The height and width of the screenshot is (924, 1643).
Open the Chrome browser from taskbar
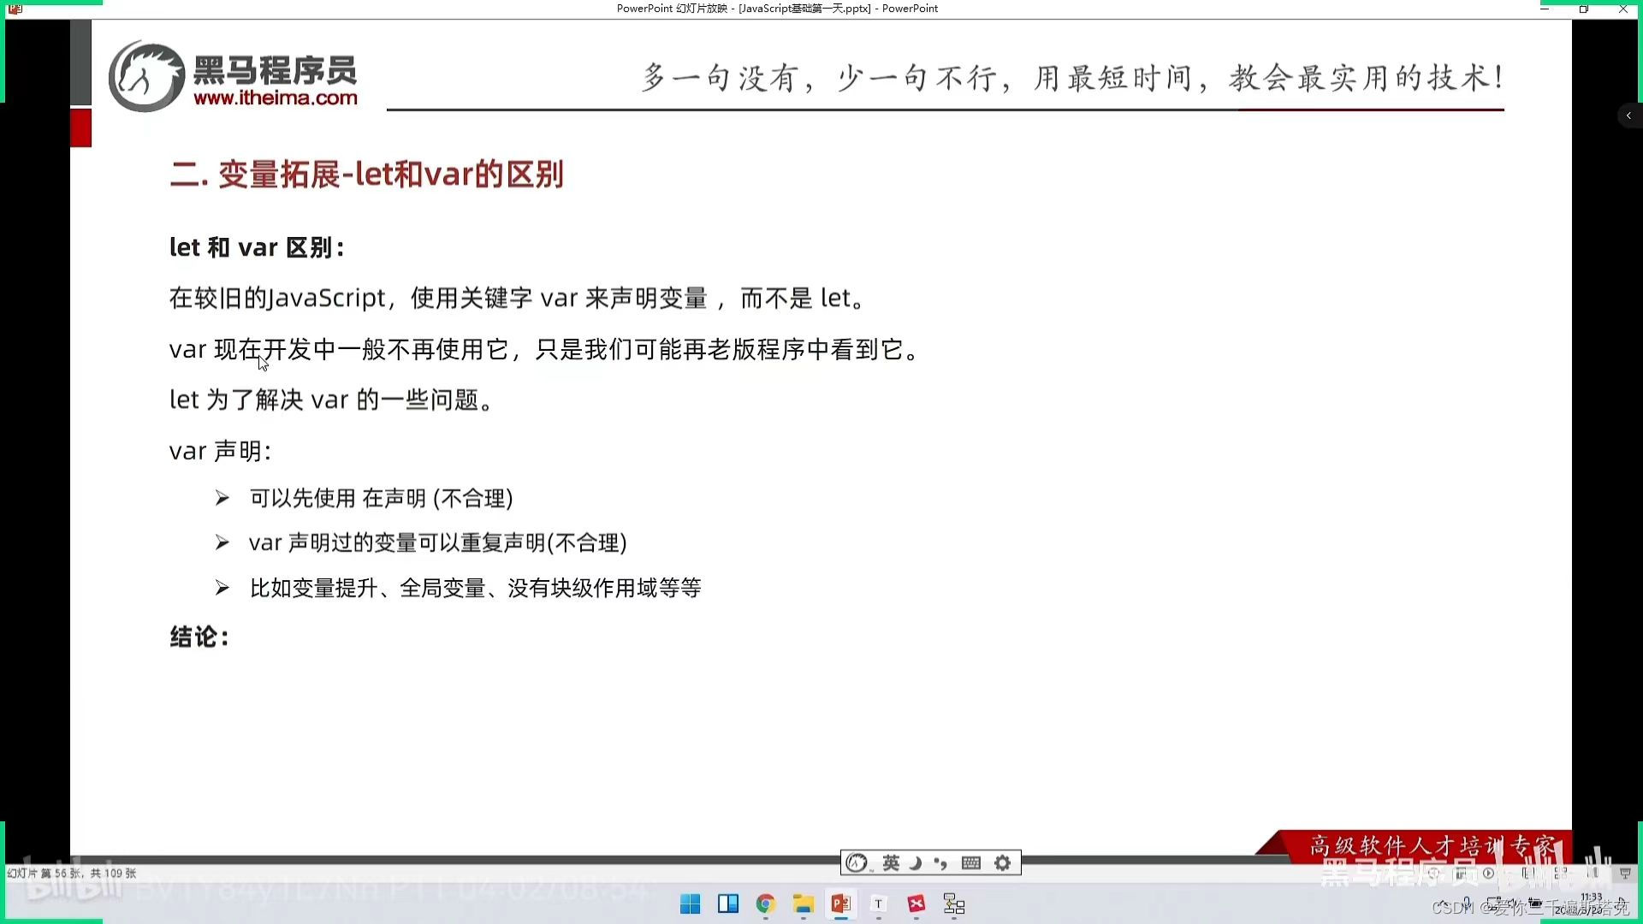(765, 904)
